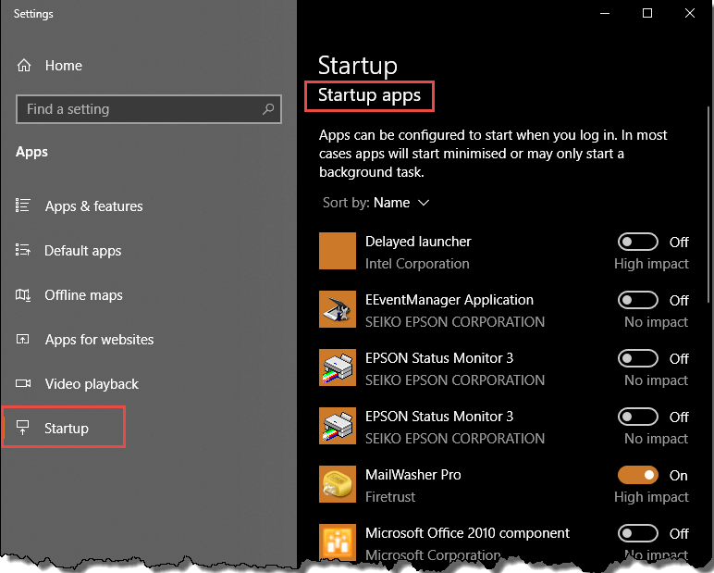The image size is (714, 573).
Task: Select Startup in the sidebar
Action: [64, 428]
